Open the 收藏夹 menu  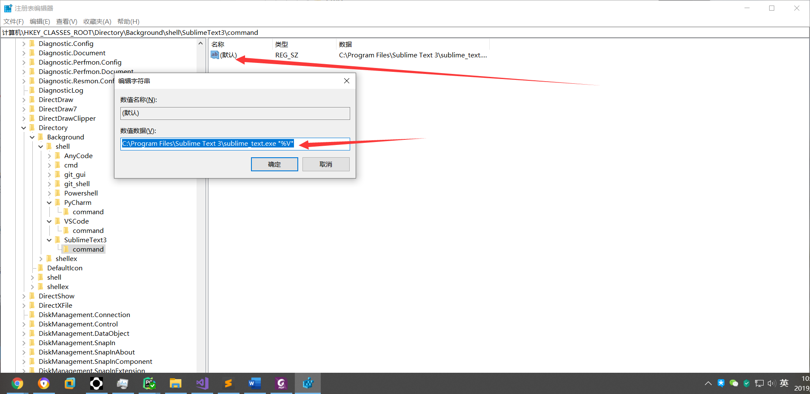coord(97,22)
